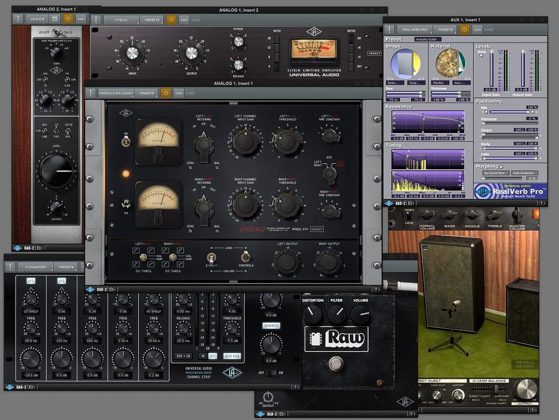Viewport: 559px width, 420px height.
Task: Open the P CHANSTRIP plugin selector dropdown
Action: [x=36, y=267]
